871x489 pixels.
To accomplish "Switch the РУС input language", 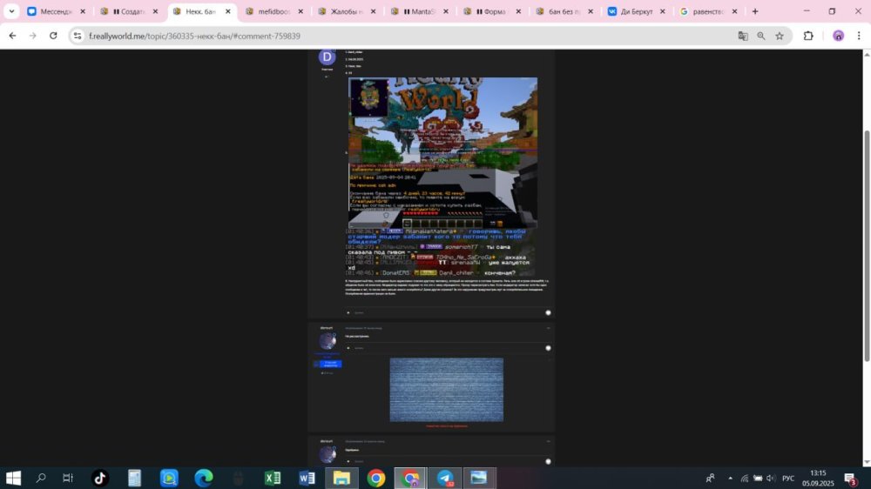I will (788, 478).
